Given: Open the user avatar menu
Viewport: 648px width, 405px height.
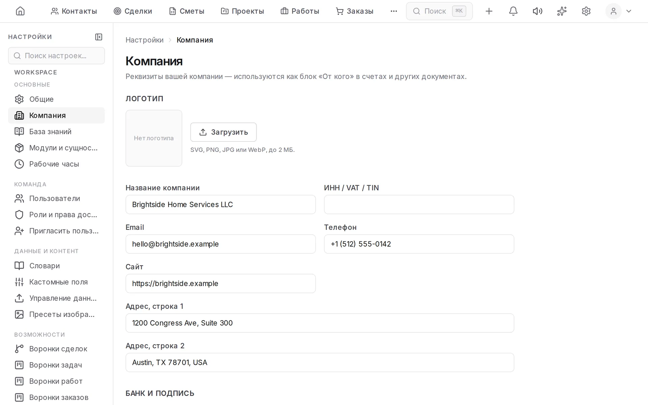Looking at the screenshot, I should click(x=613, y=11).
